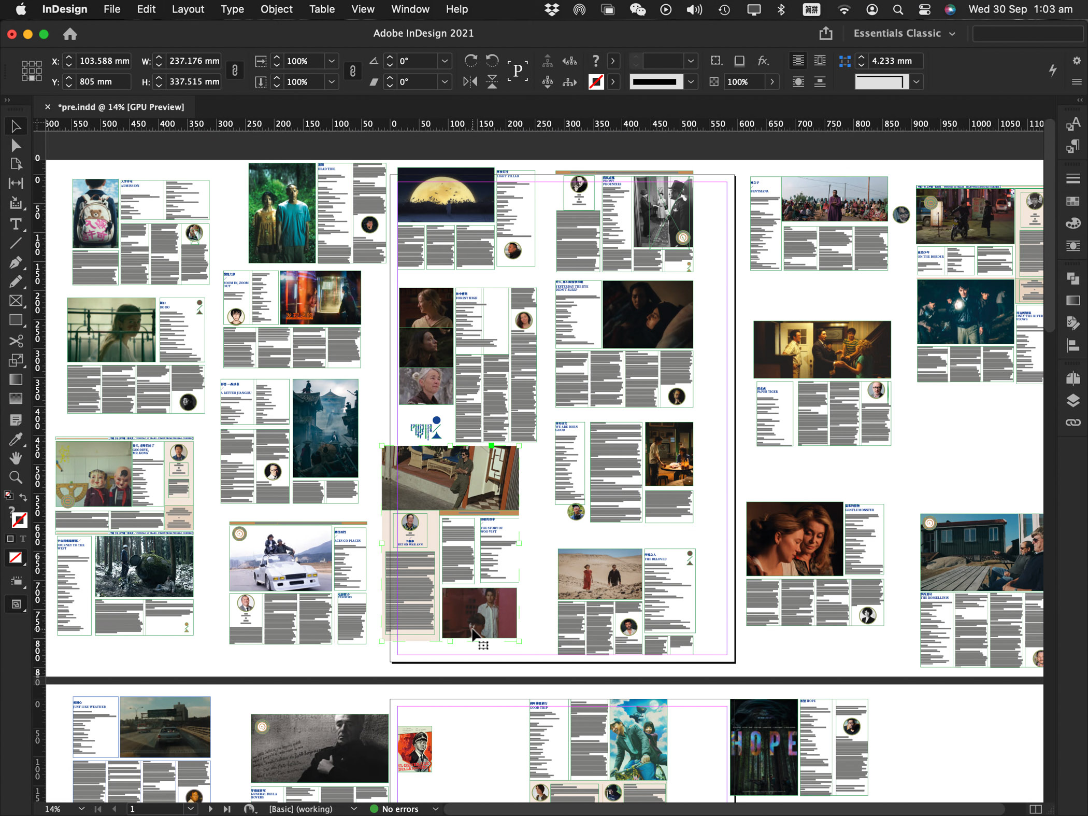Screen dimensions: 1088x816
Task: Toggle constrain proportions for width and height
Action: pos(235,71)
